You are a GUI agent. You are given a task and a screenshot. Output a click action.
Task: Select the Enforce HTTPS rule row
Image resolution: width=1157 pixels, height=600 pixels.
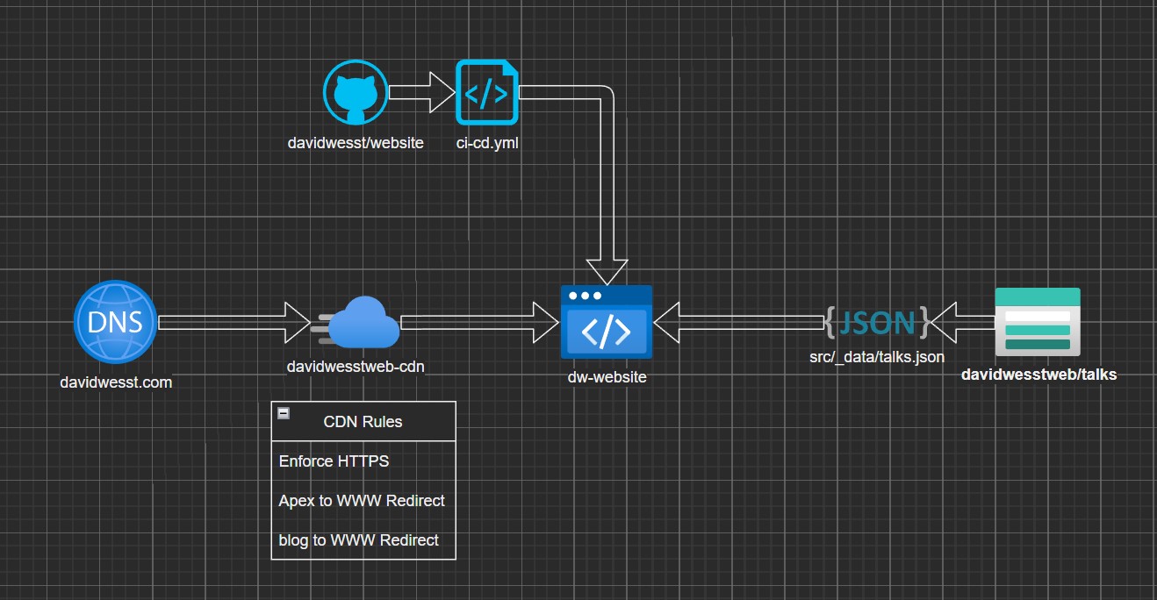pos(363,461)
